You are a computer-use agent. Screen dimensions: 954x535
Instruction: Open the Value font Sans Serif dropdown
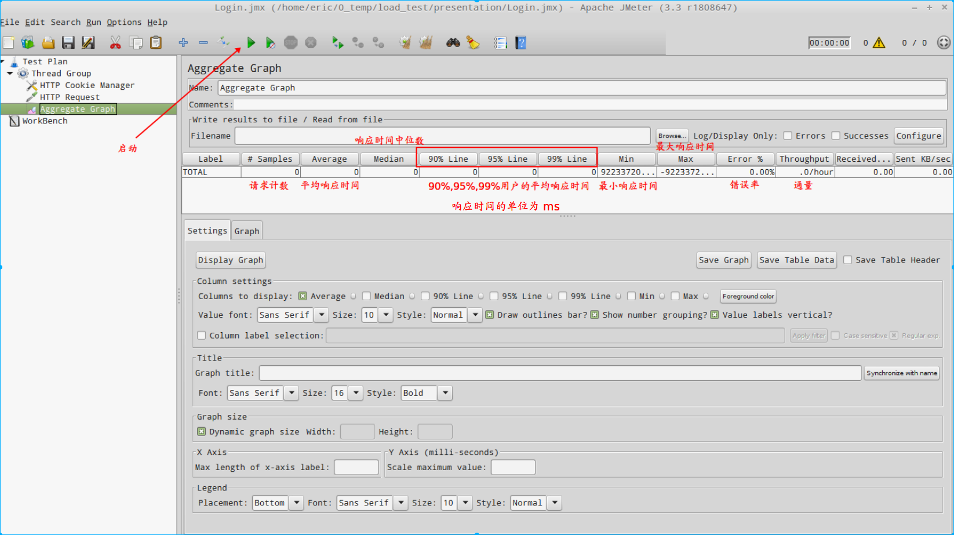[321, 315]
